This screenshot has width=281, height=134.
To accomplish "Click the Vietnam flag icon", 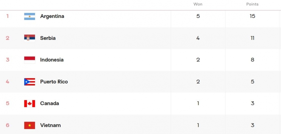I will 30,125.
